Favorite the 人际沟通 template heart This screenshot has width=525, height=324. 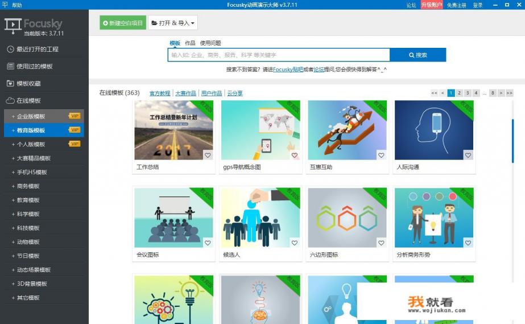pyautogui.click(x=468, y=155)
